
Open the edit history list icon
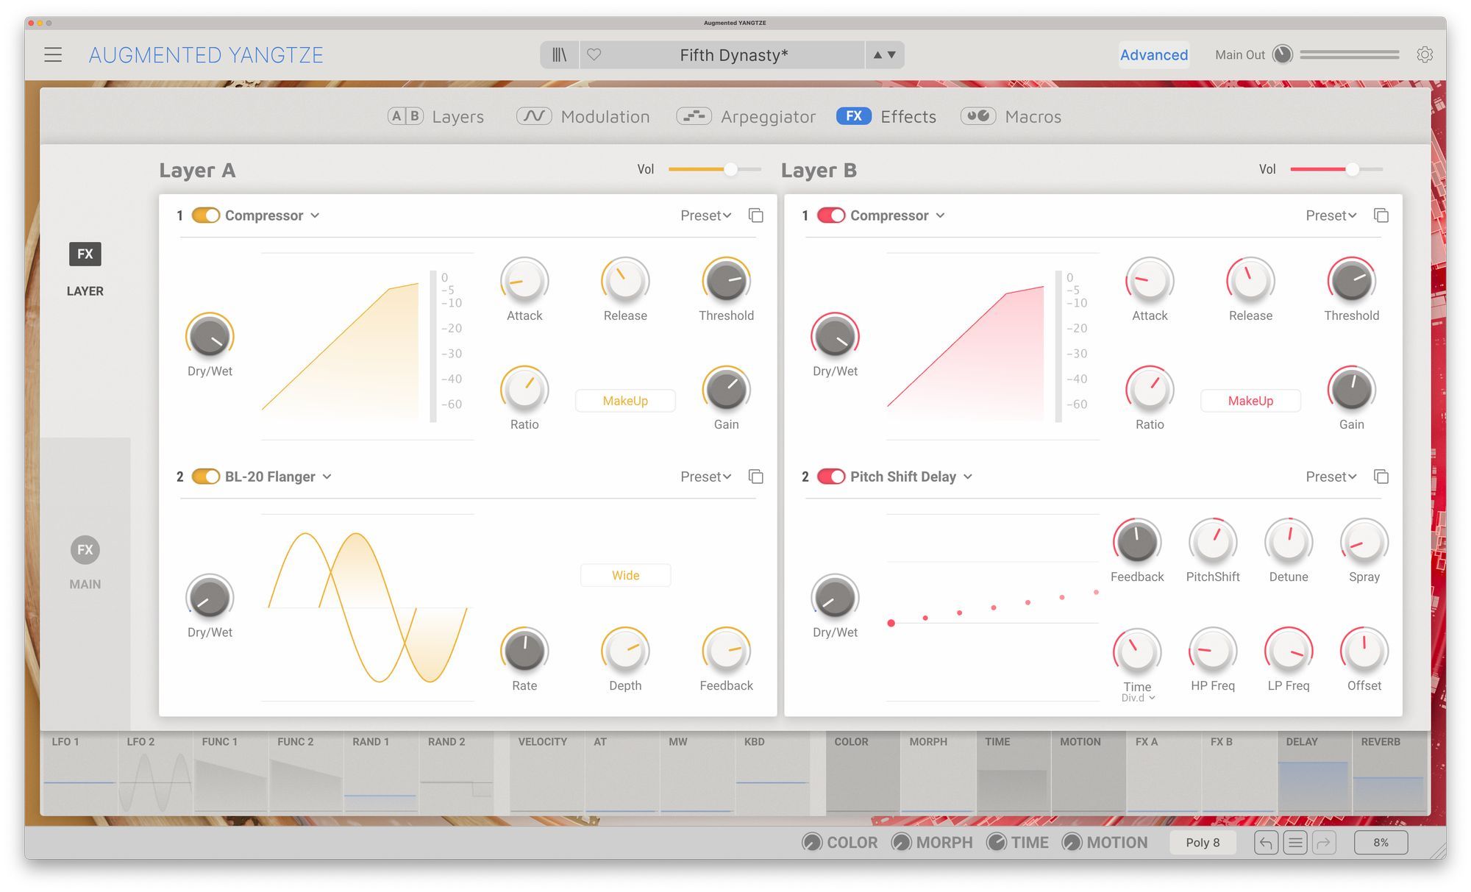1295,843
